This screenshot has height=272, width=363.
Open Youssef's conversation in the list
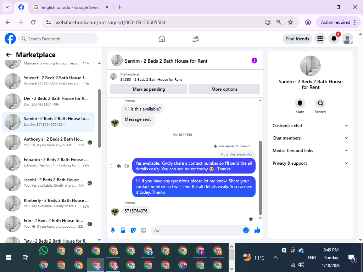coord(48,81)
